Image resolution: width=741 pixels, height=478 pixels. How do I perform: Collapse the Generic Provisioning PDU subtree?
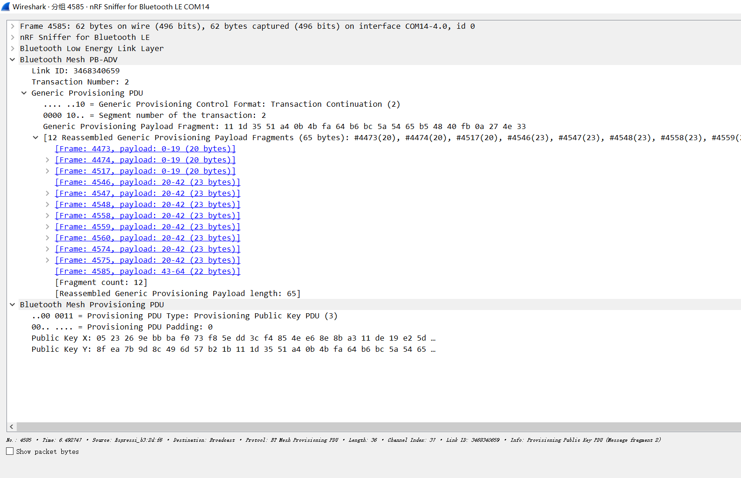24,93
